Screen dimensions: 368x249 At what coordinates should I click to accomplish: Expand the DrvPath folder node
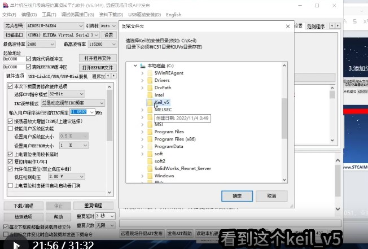click(x=142, y=88)
